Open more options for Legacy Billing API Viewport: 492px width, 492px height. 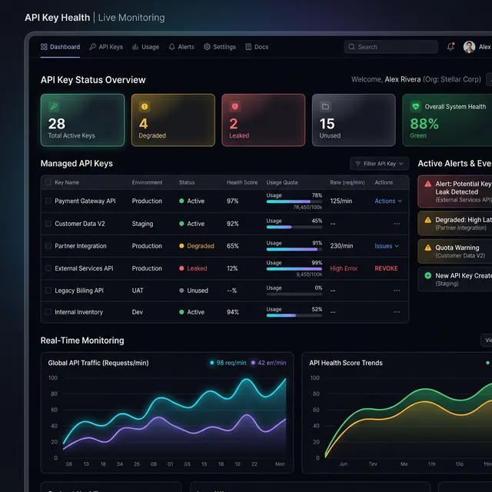click(x=397, y=291)
